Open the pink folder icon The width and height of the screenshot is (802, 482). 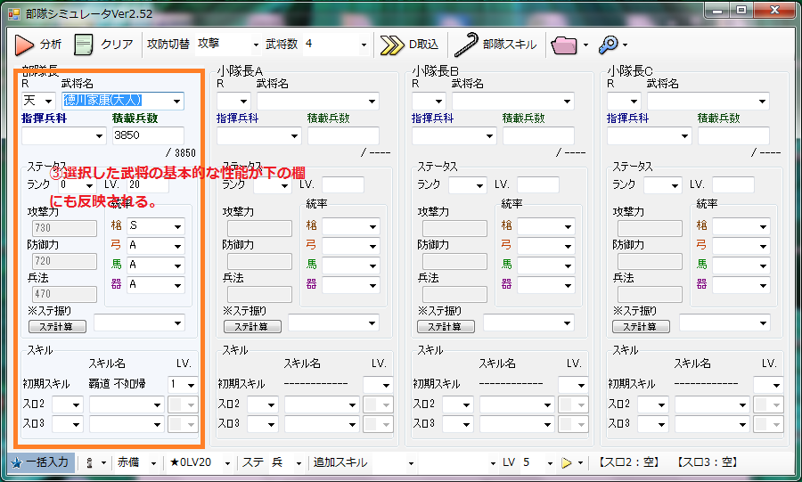pyautogui.click(x=564, y=45)
